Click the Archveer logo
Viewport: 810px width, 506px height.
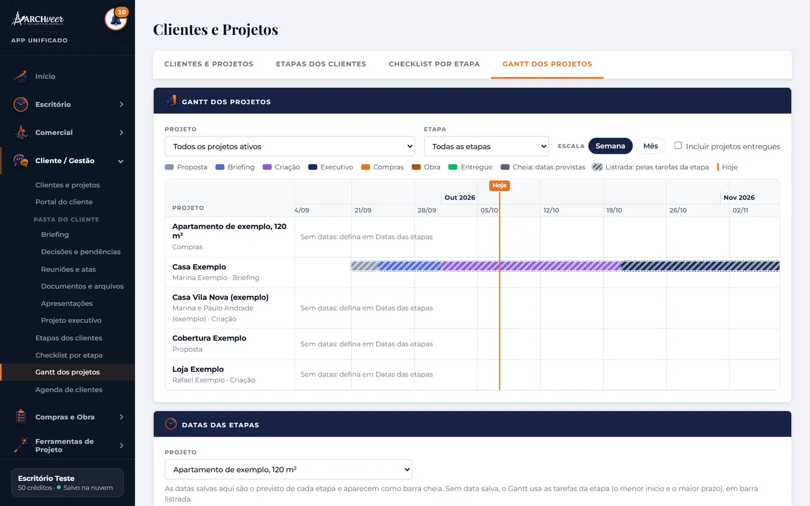pos(38,19)
